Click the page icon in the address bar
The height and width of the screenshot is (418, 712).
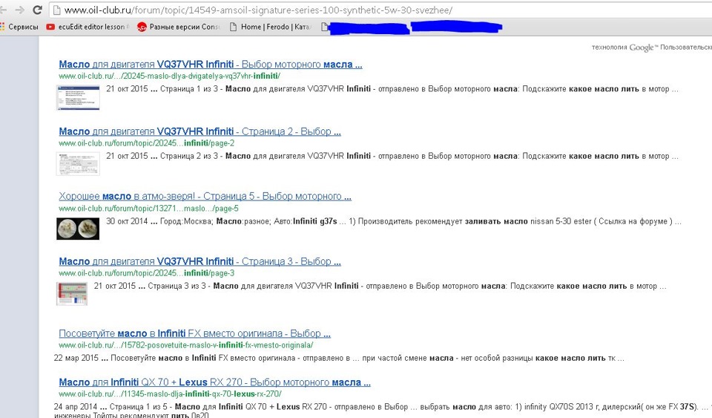(56, 10)
